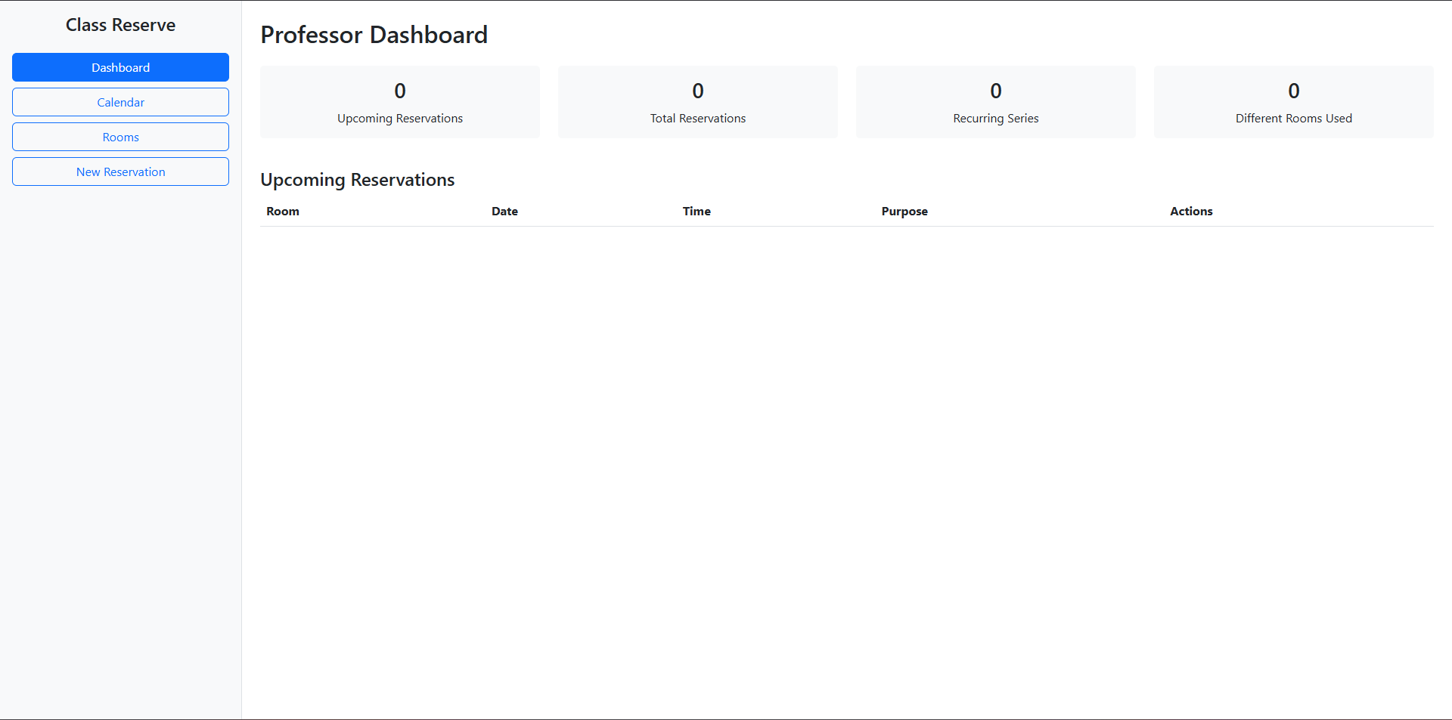Open the Rooms section
Viewport: 1452px width, 720px height.
[120, 137]
